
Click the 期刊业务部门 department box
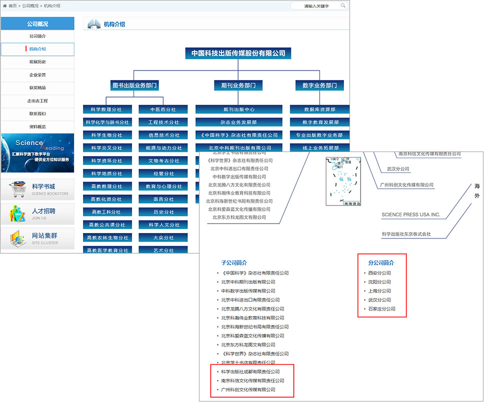(238, 85)
